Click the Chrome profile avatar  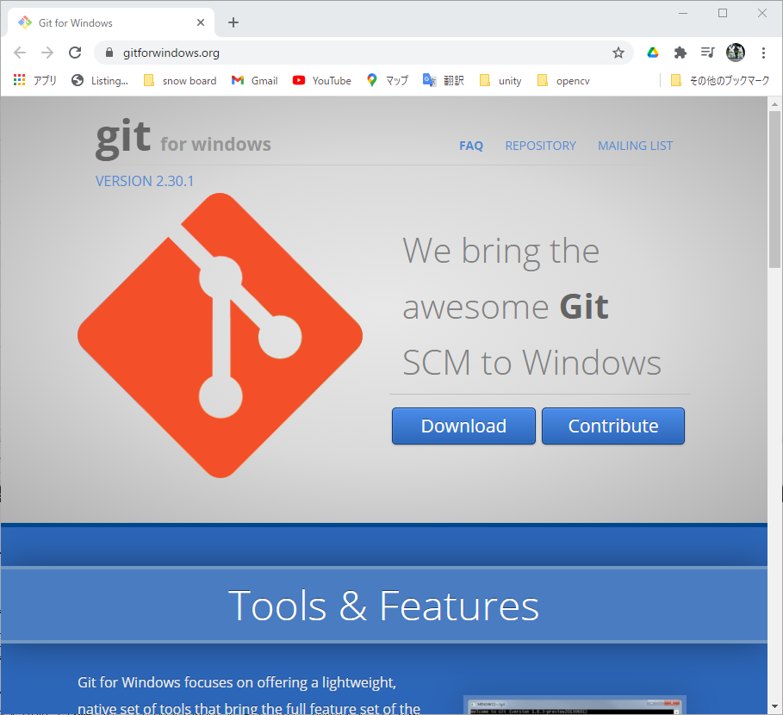pos(735,53)
